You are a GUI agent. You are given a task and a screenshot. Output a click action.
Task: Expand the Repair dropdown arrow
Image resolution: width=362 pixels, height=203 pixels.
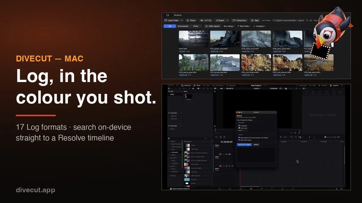pyautogui.click(x=228, y=20)
